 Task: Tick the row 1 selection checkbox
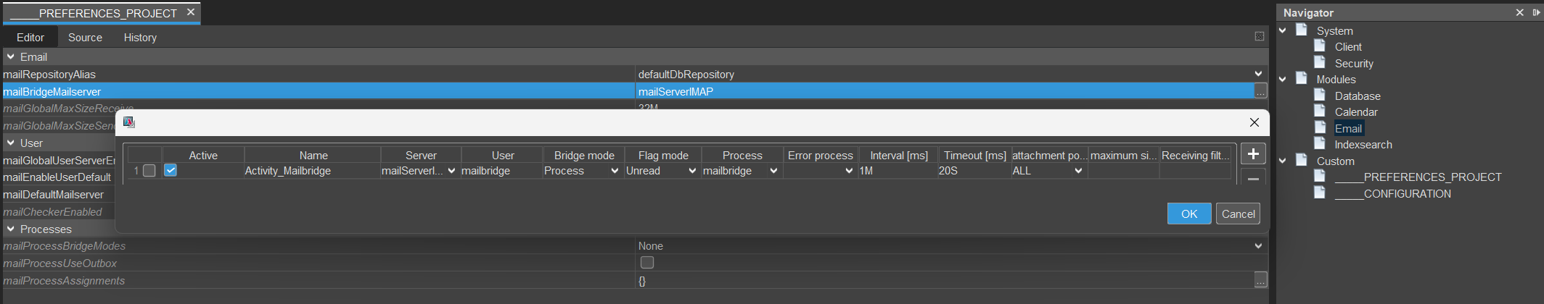tap(149, 171)
